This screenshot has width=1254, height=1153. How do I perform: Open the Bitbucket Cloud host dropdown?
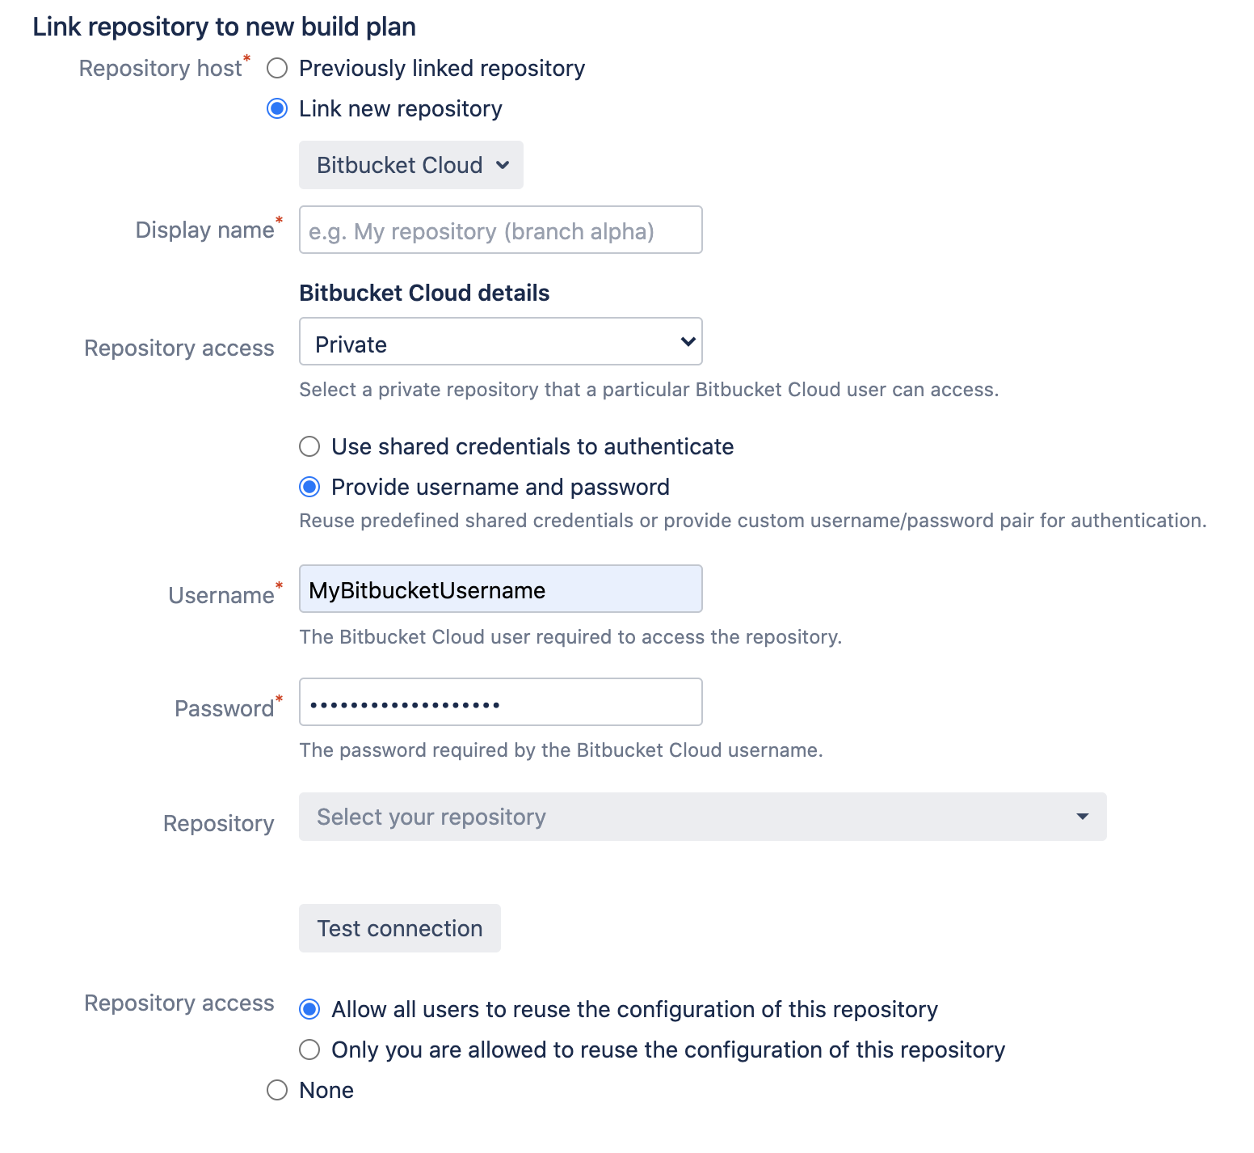point(410,165)
